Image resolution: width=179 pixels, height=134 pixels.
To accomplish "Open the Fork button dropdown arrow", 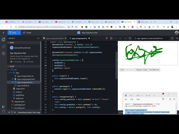I will tap(19, 33).
